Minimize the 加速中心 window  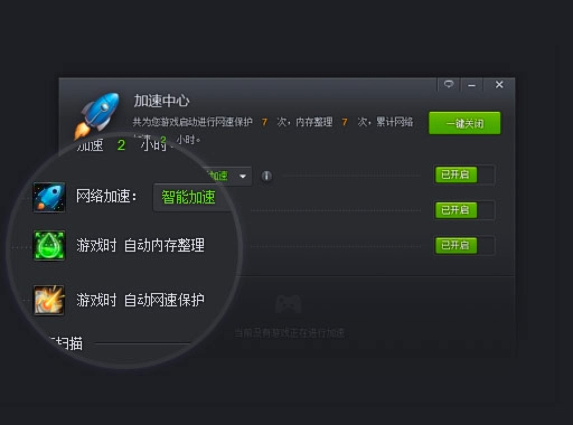coord(472,86)
